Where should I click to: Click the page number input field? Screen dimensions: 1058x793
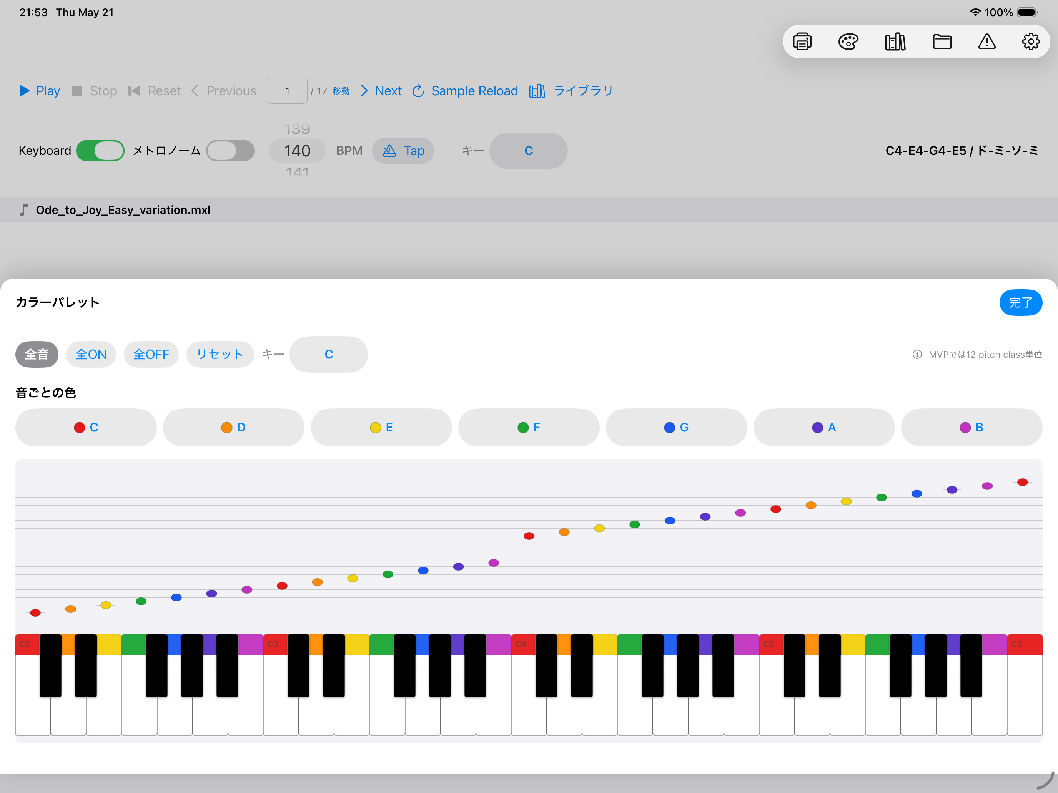point(288,91)
